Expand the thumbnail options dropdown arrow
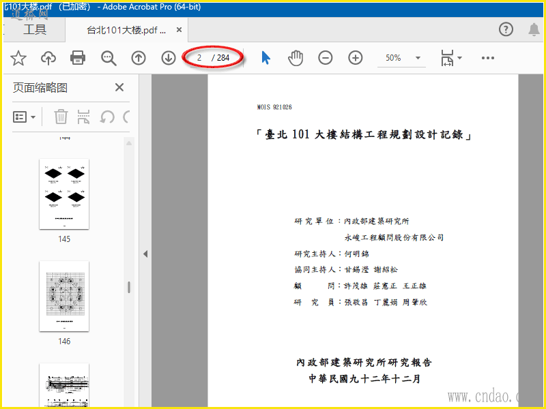The width and height of the screenshot is (546, 409). click(33, 117)
